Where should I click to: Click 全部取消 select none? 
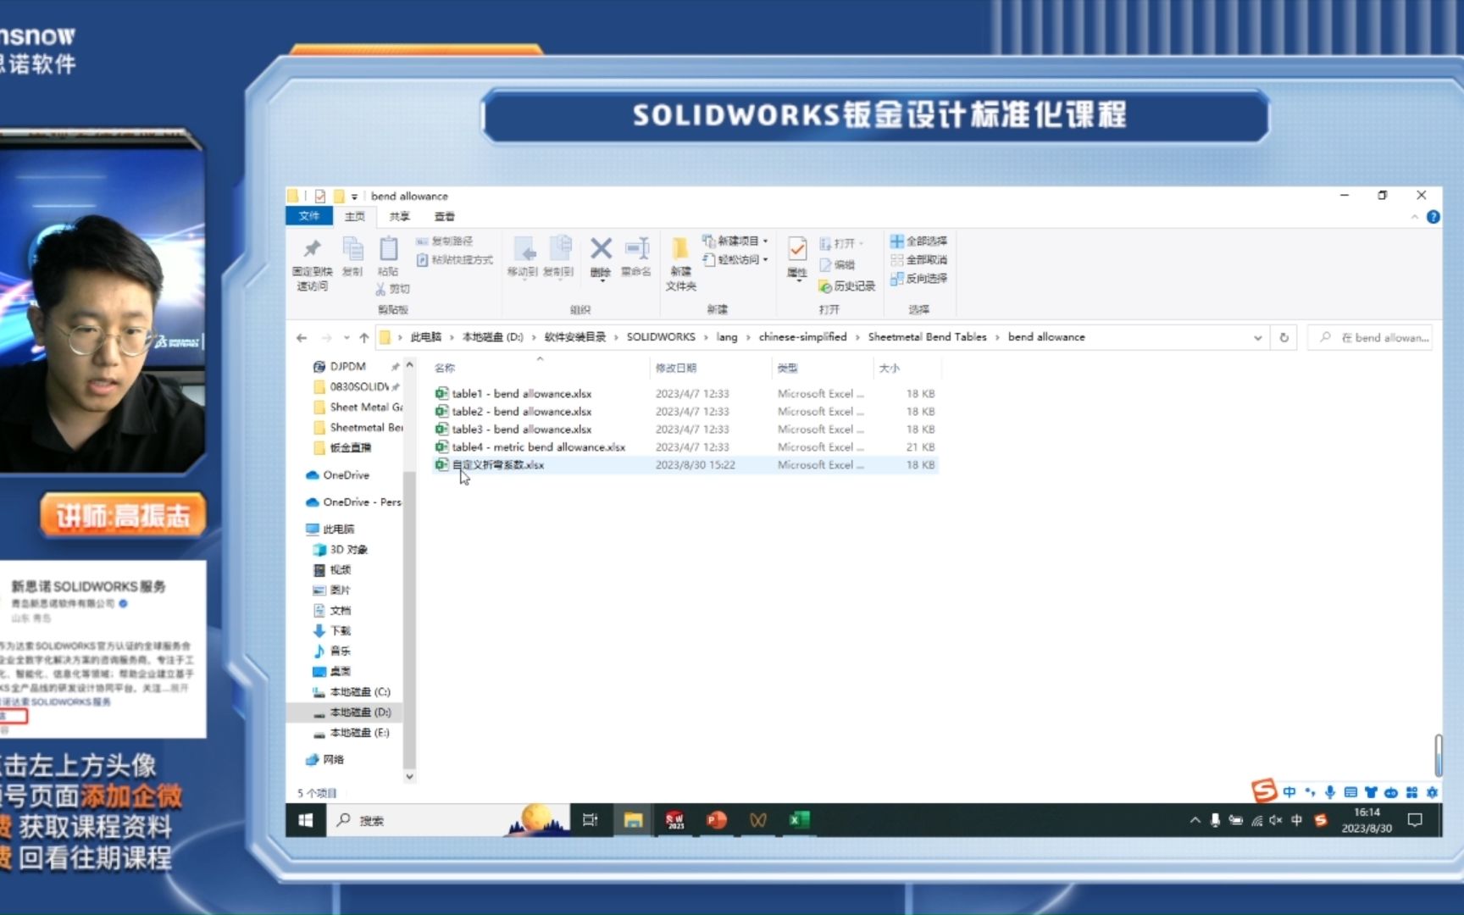coord(919,260)
